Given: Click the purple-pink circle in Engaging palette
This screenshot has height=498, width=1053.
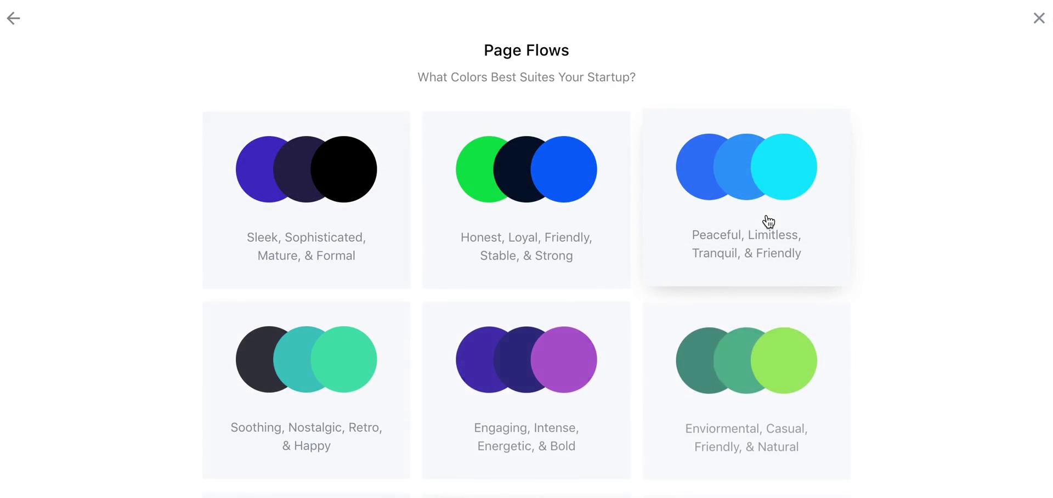Looking at the screenshot, I should (x=564, y=360).
